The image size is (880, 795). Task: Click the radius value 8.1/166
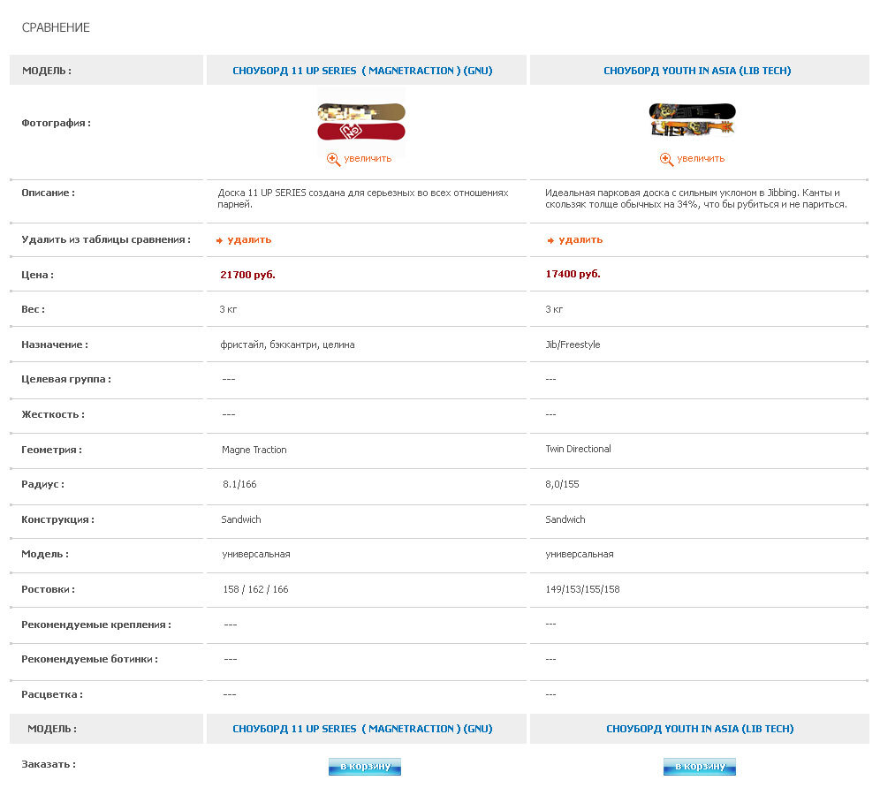(239, 484)
